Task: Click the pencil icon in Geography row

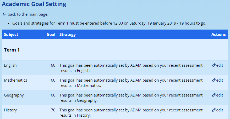Action: tap(213, 95)
